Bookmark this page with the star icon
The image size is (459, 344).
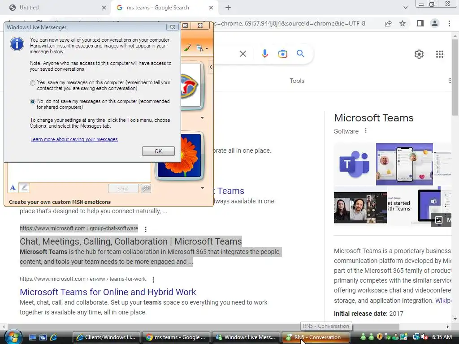point(403,23)
